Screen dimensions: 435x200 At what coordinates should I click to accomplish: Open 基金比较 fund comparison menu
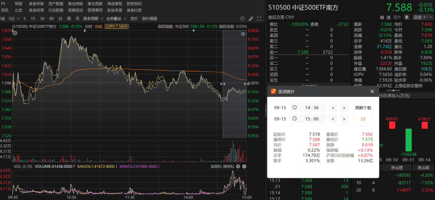tap(134, 10)
